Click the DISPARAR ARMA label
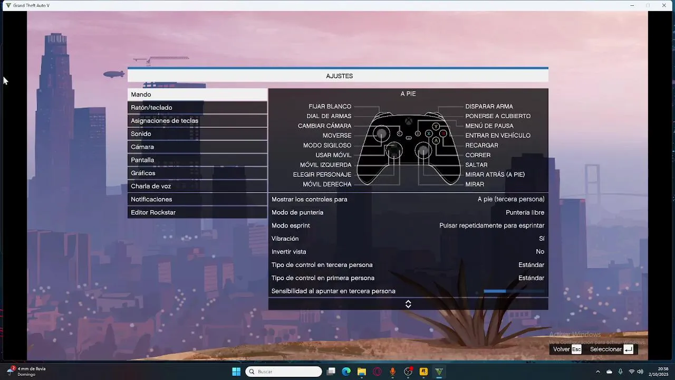675x380 pixels. click(489, 107)
